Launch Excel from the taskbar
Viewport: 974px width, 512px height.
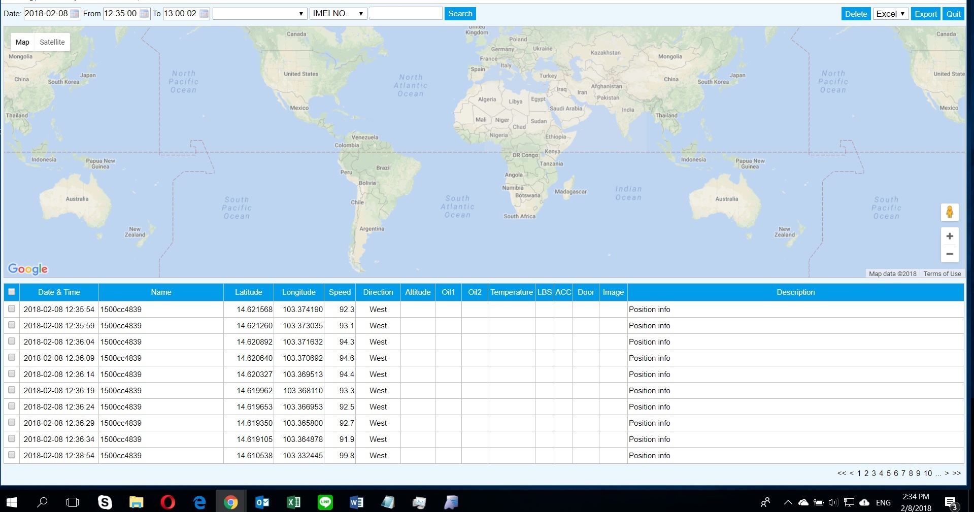[293, 502]
